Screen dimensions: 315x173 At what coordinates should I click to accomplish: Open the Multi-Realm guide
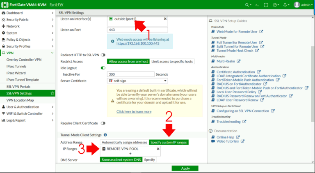coord(226,61)
